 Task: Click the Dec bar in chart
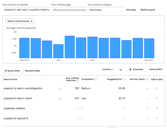click(58, 51)
